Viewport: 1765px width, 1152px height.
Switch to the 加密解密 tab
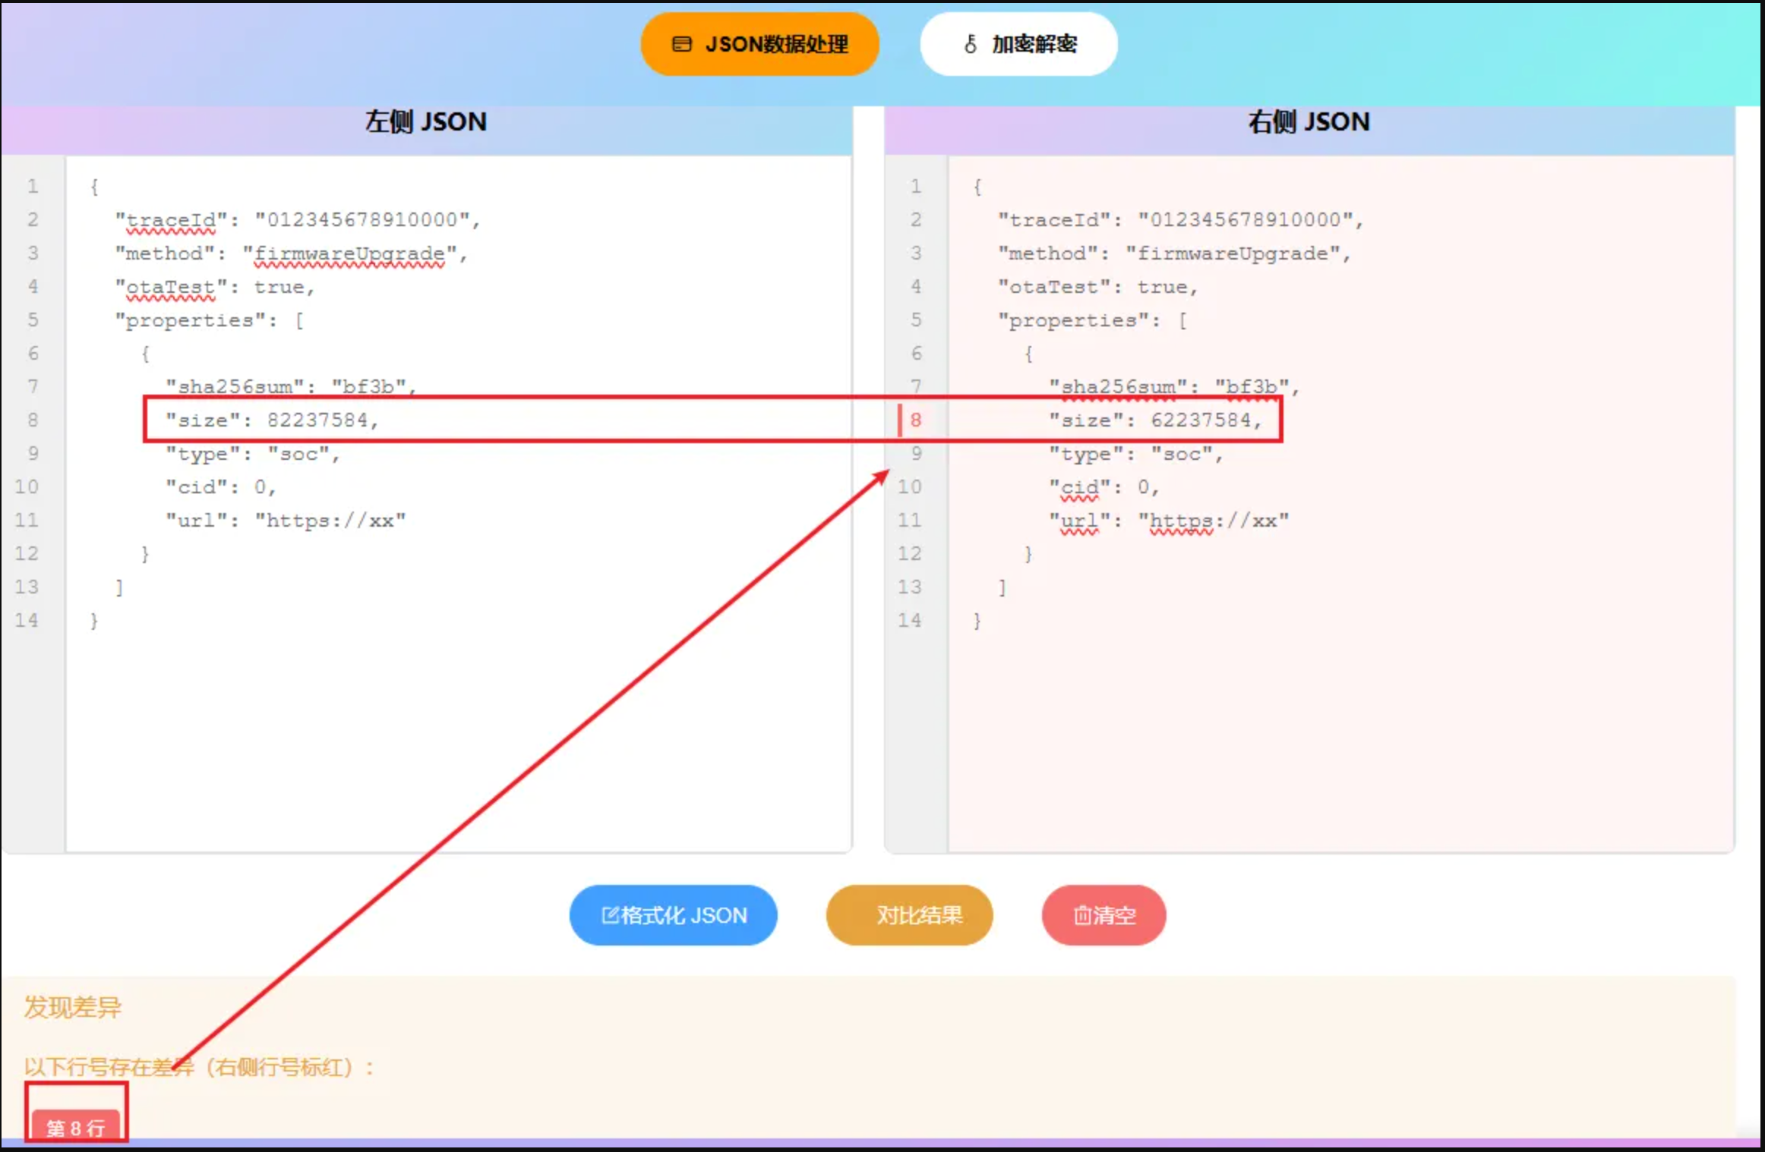pyautogui.click(x=1018, y=45)
